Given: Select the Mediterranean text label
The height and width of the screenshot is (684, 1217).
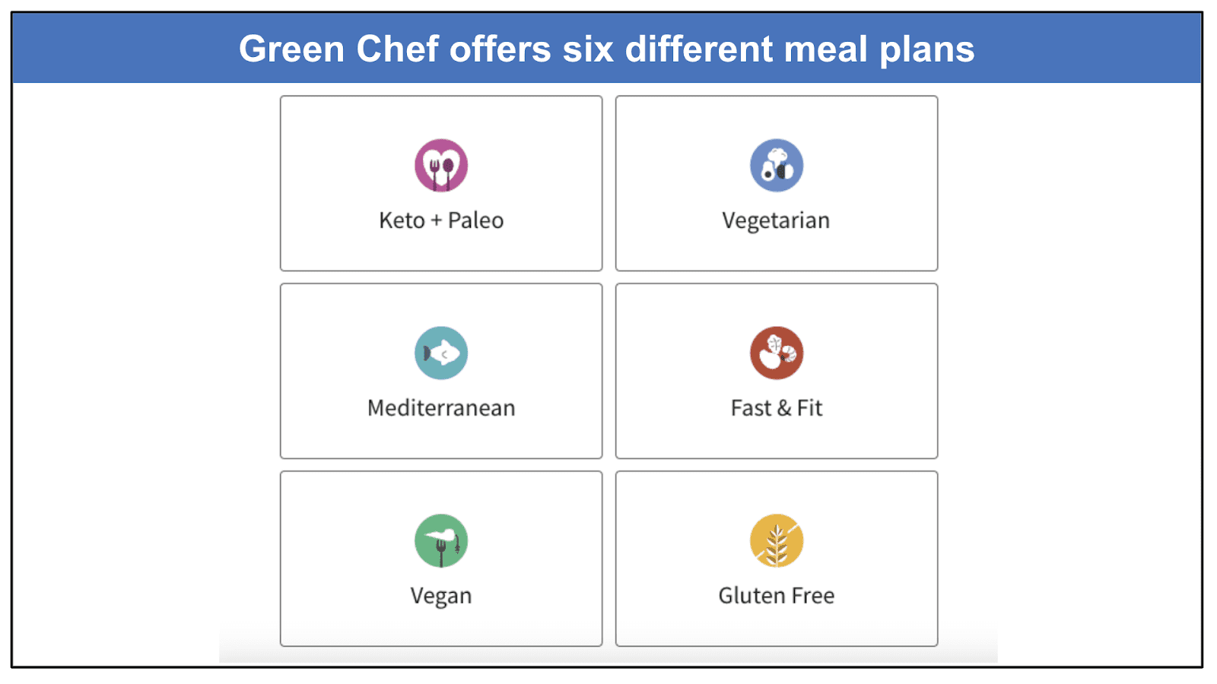Looking at the screenshot, I should pyautogui.click(x=441, y=408).
